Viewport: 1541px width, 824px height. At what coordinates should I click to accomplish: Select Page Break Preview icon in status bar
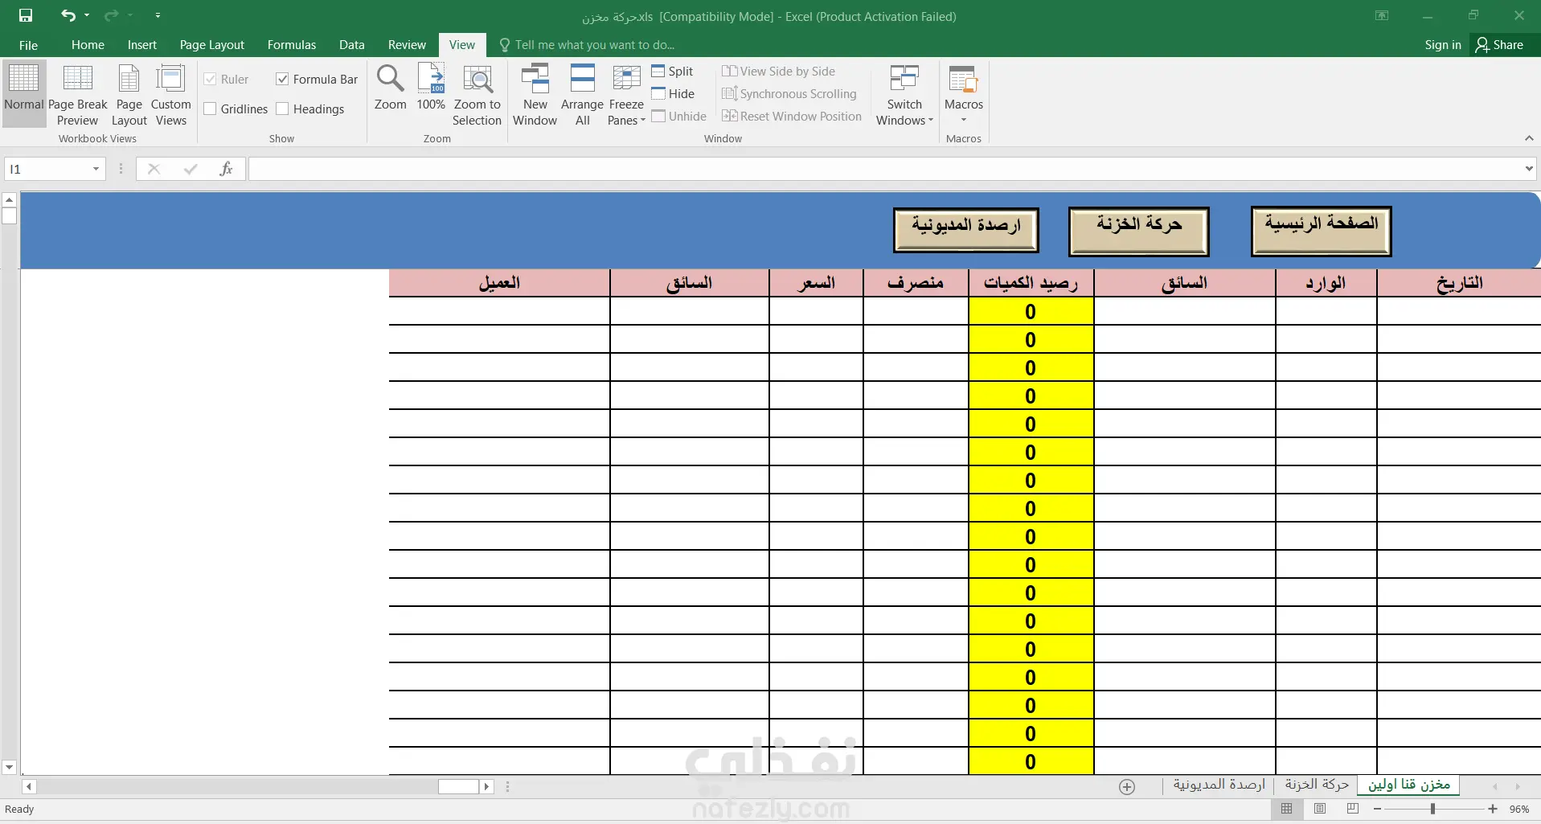pos(1353,809)
